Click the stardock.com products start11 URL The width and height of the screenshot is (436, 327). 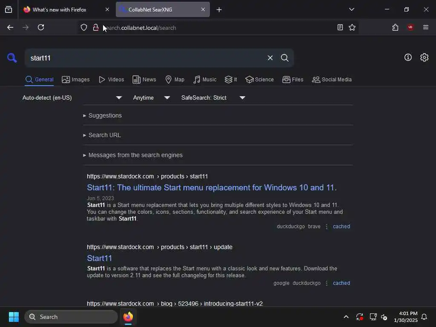pos(147,176)
